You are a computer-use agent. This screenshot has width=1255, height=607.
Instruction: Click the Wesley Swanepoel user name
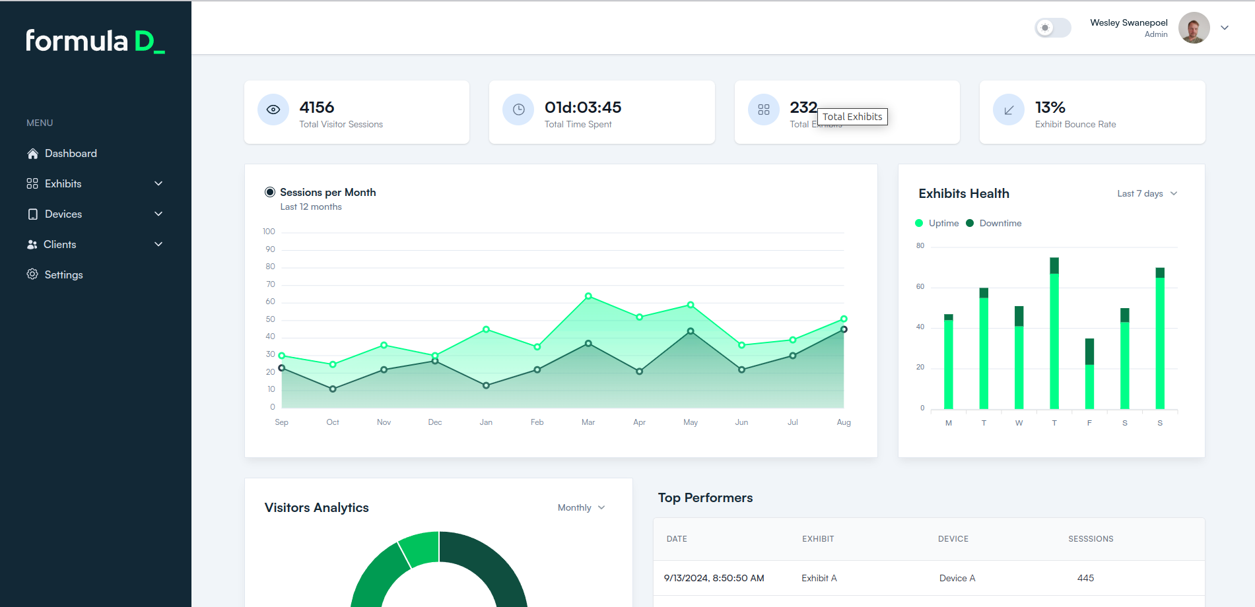(1129, 22)
